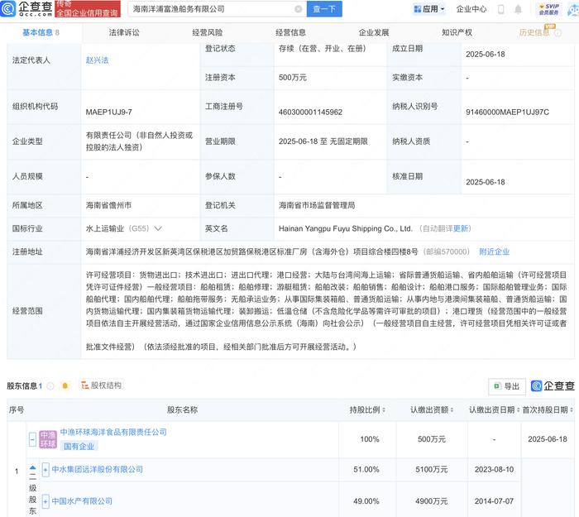579x517 pixels.
Task: Open 附近企业 nearby companies link
Action: [494, 251]
